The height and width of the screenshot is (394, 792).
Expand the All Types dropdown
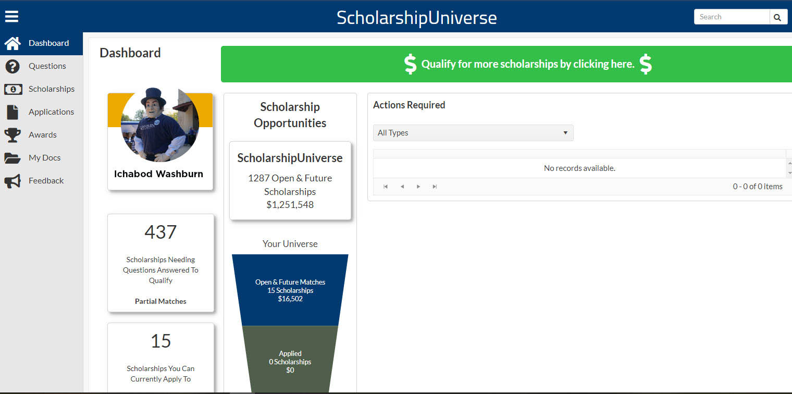click(473, 133)
